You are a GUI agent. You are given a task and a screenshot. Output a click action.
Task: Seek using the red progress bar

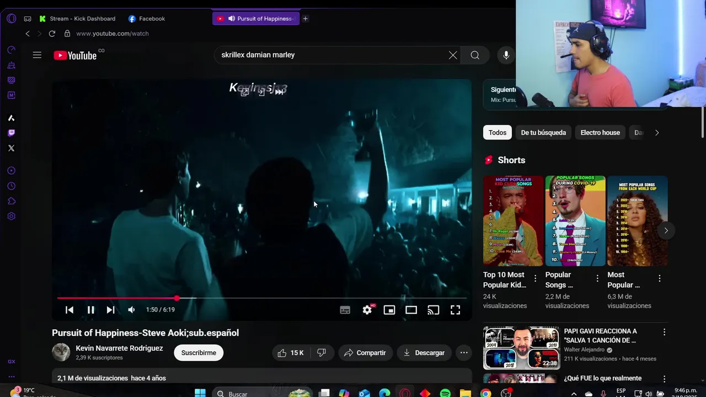click(262, 298)
